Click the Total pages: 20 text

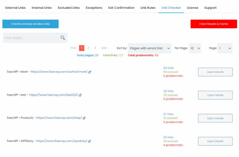tap(87, 55)
